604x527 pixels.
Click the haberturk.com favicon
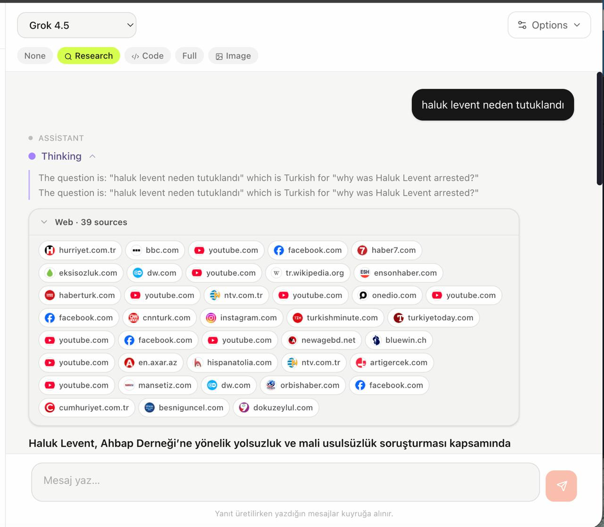[x=50, y=295]
